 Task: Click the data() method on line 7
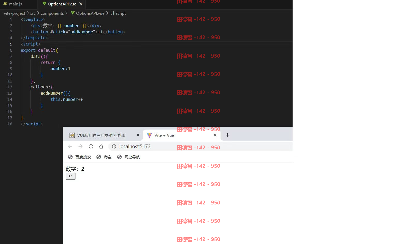pos(38,56)
